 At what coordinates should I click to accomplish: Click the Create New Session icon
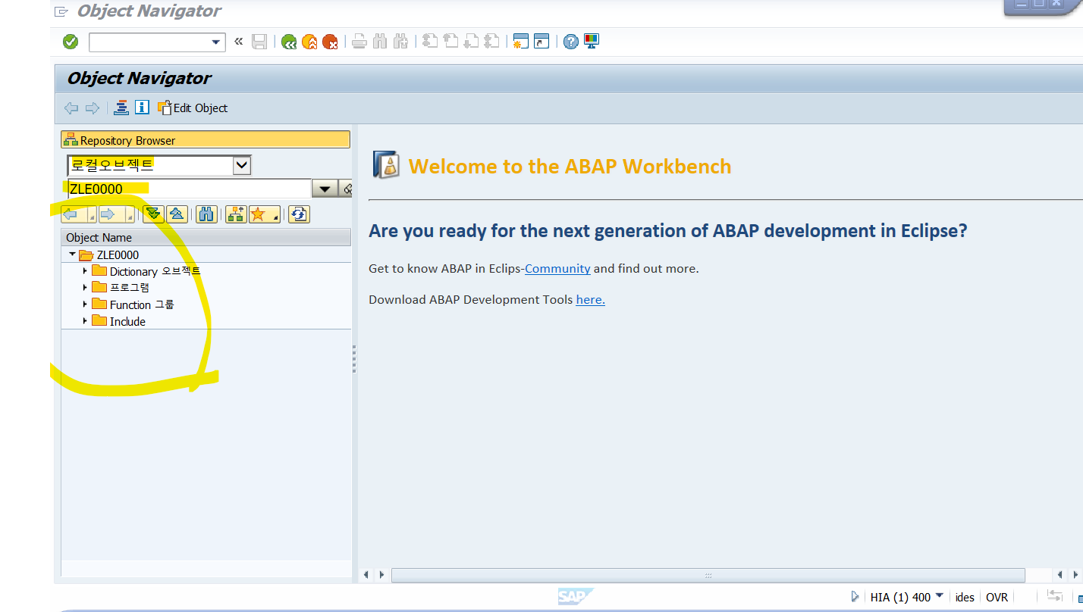pos(520,42)
